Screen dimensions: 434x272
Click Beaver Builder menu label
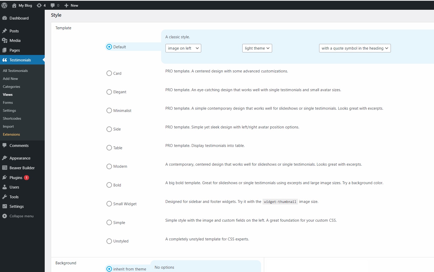[x=22, y=168]
